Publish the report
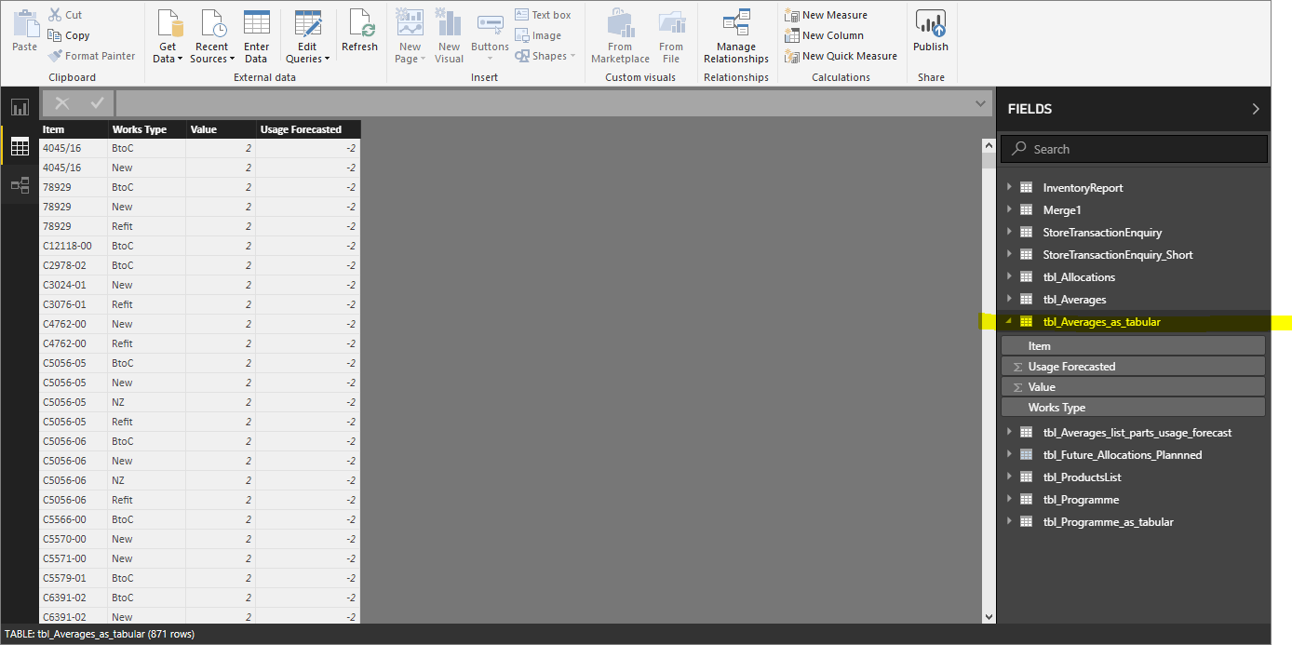This screenshot has width=1292, height=645. (931, 30)
